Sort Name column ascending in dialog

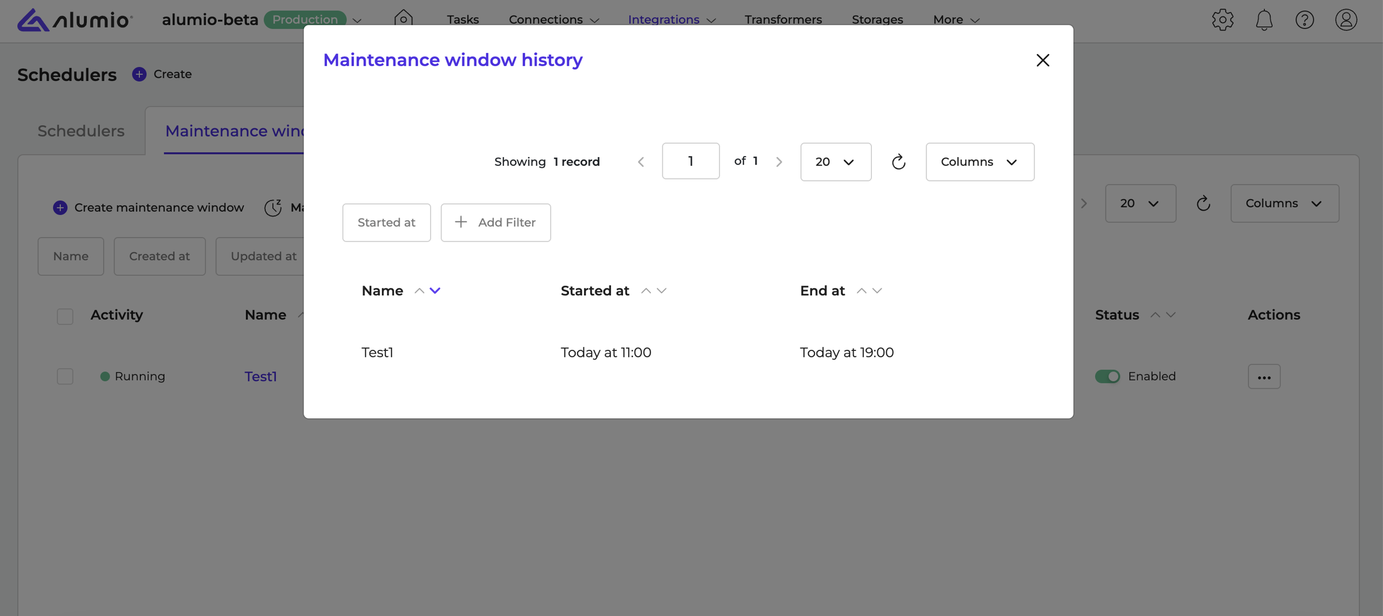419,290
